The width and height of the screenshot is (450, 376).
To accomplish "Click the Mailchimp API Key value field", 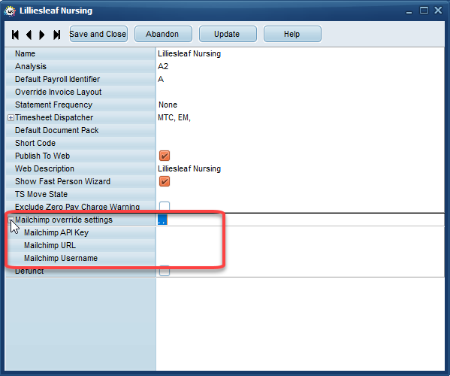I will [x=301, y=232].
